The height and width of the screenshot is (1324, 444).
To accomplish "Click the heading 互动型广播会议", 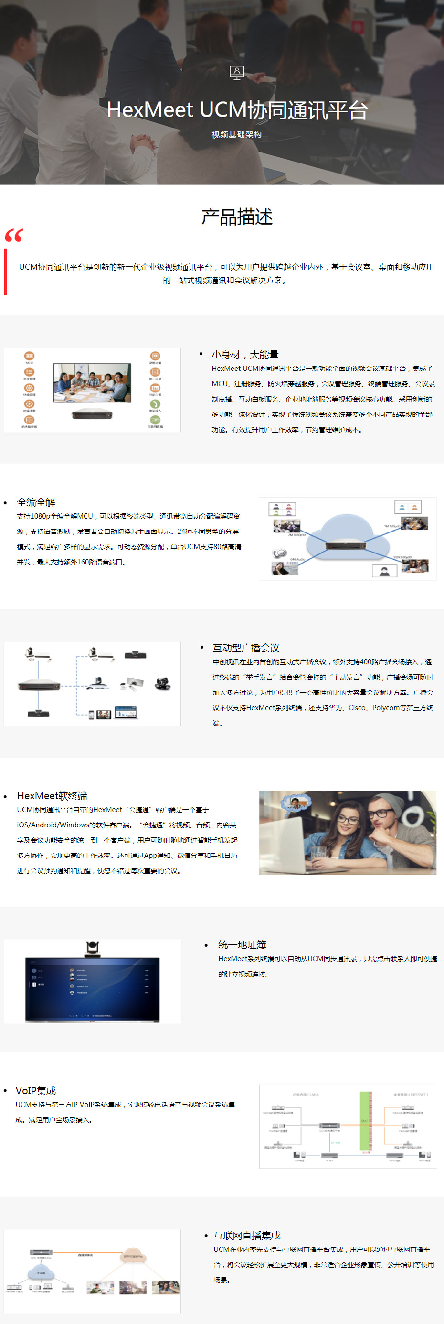I will [x=246, y=648].
